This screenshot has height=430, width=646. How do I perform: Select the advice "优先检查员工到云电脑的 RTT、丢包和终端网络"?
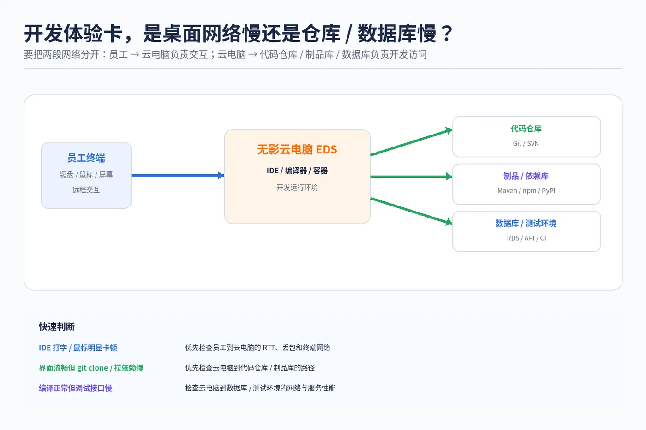(258, 348)
